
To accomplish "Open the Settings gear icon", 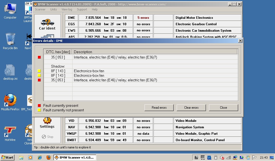I will coord(47,120).
